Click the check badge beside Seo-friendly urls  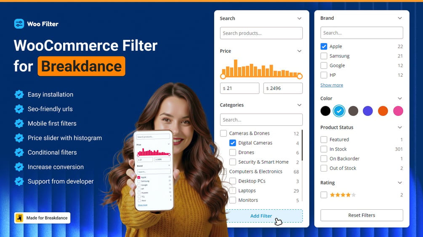pos(19,109)
